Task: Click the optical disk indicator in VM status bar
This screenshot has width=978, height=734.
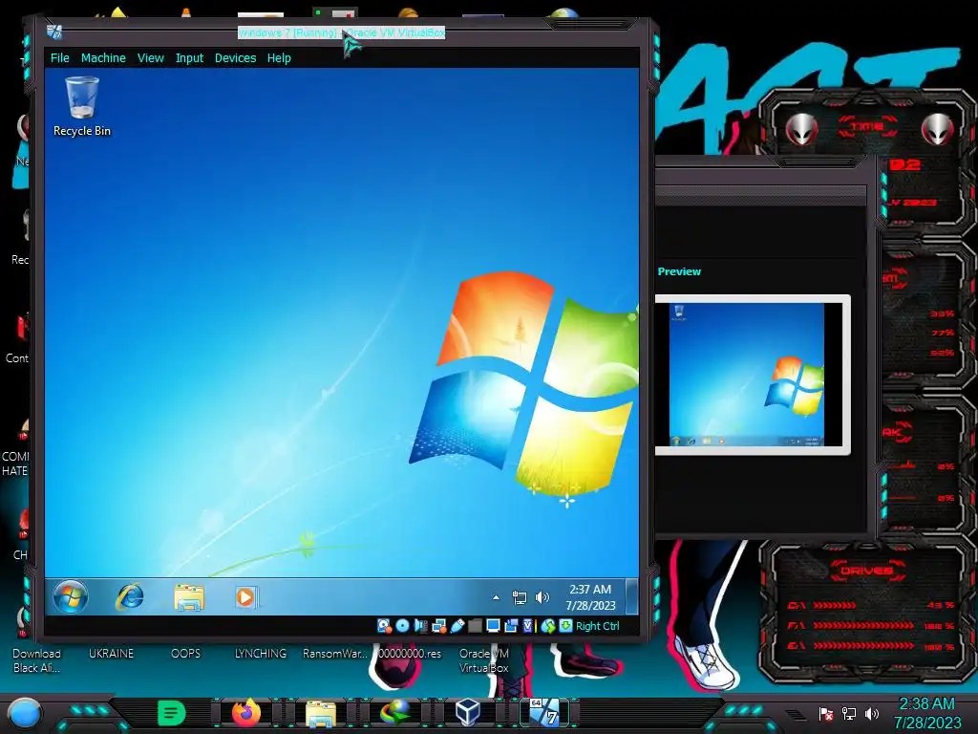Action: coord(402,625)
